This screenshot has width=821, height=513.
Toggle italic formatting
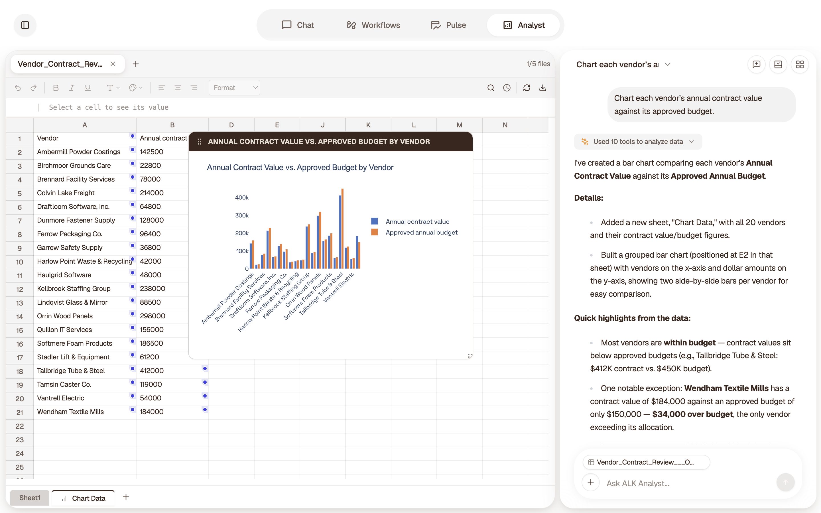click(x=72, y=88)
